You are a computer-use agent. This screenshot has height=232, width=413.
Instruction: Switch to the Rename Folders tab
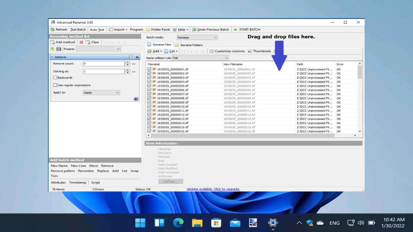189,45
